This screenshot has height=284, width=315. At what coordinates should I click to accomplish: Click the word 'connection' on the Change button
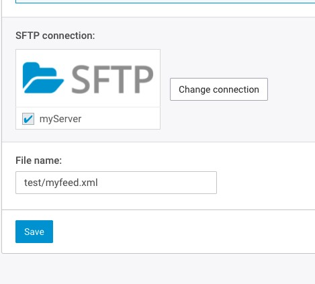point(236,89)
